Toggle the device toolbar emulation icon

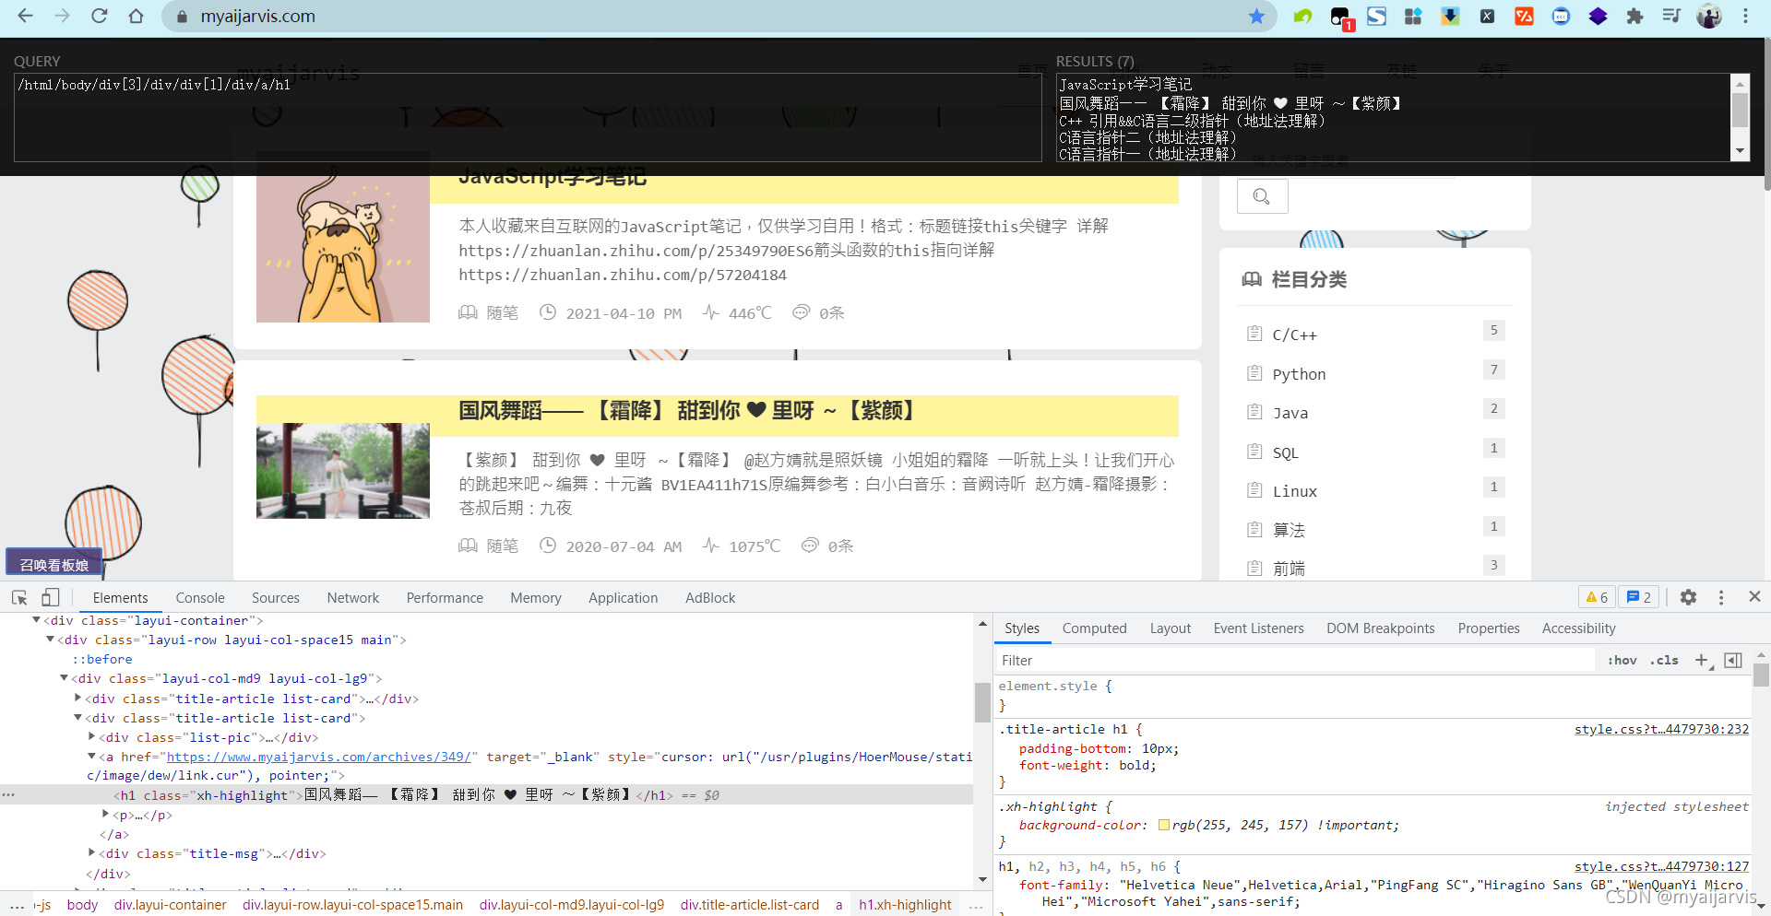pos(51,597)
